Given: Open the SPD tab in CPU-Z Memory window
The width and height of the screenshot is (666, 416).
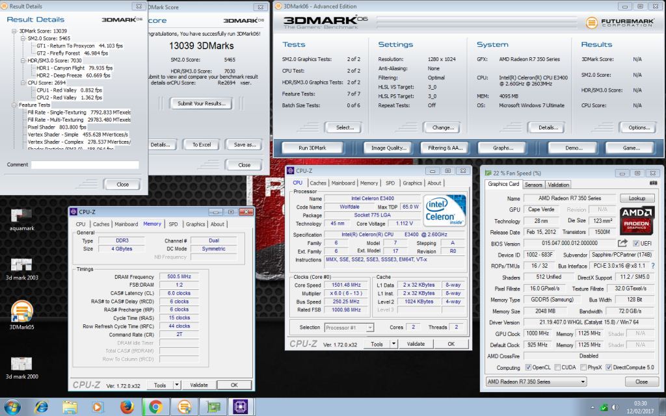Looking at the screenshot, I should (173, 224).
